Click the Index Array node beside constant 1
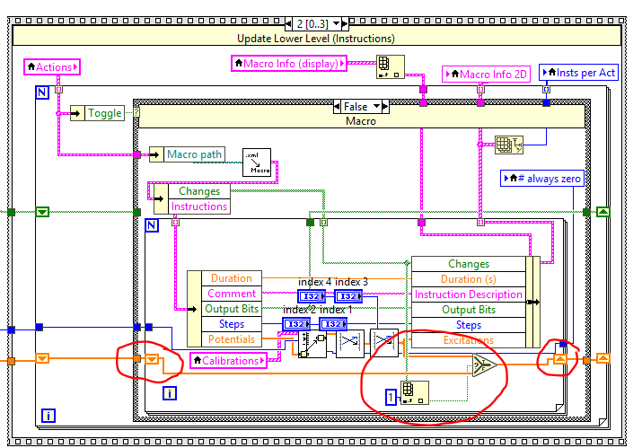 click(415, 392)
